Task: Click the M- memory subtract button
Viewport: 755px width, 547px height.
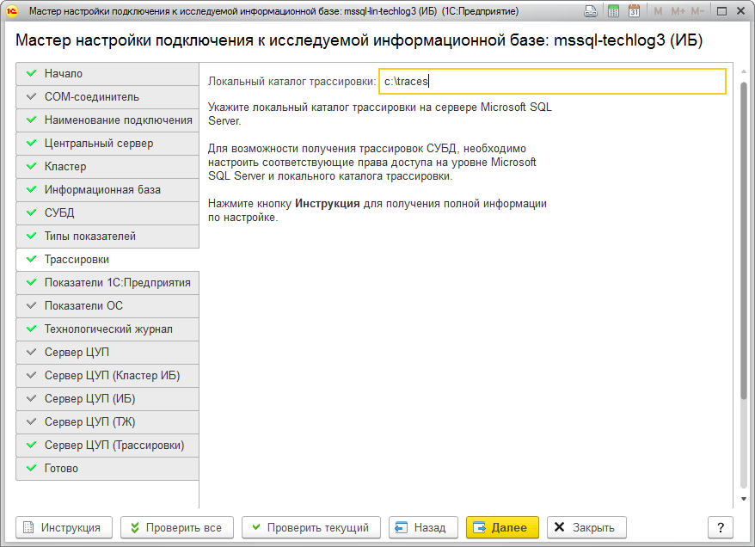Action: point(698,12)
